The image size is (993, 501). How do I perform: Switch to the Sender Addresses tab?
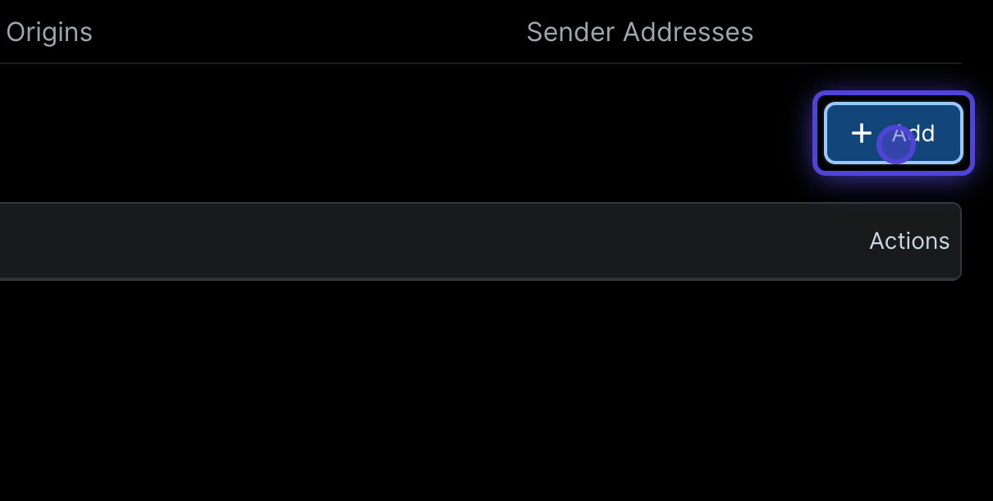pos(639,32)
